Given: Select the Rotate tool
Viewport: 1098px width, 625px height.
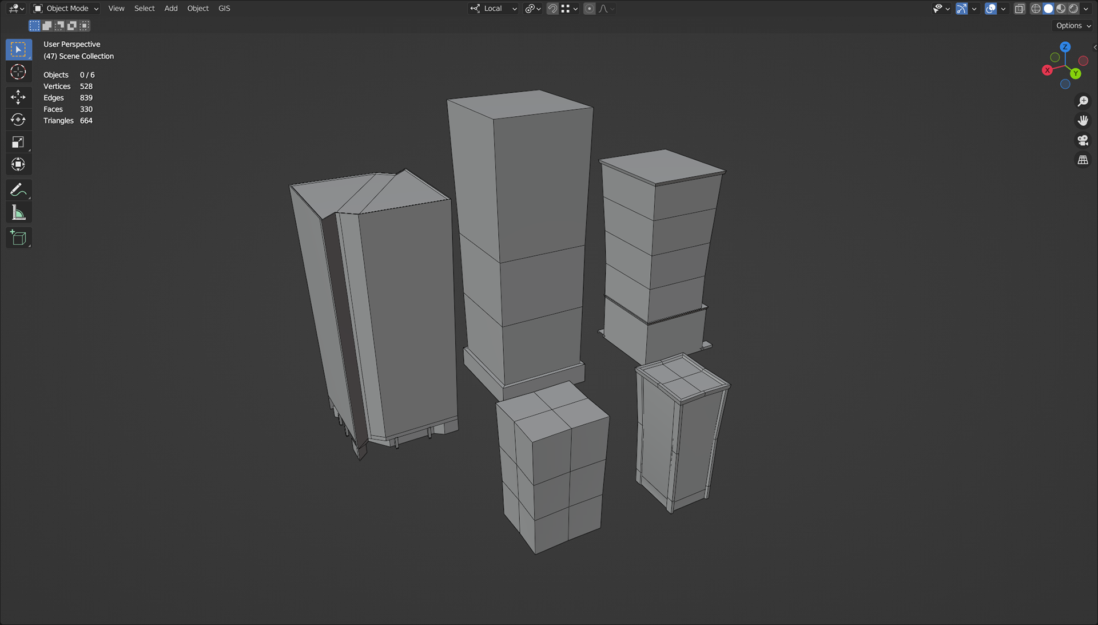Looking at the screenshot, I should click(x=18, y=120).
